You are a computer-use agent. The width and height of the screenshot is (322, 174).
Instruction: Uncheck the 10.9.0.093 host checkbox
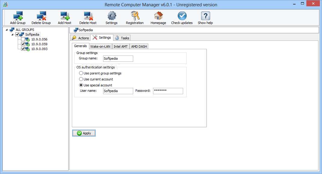(x=23, y=49)
